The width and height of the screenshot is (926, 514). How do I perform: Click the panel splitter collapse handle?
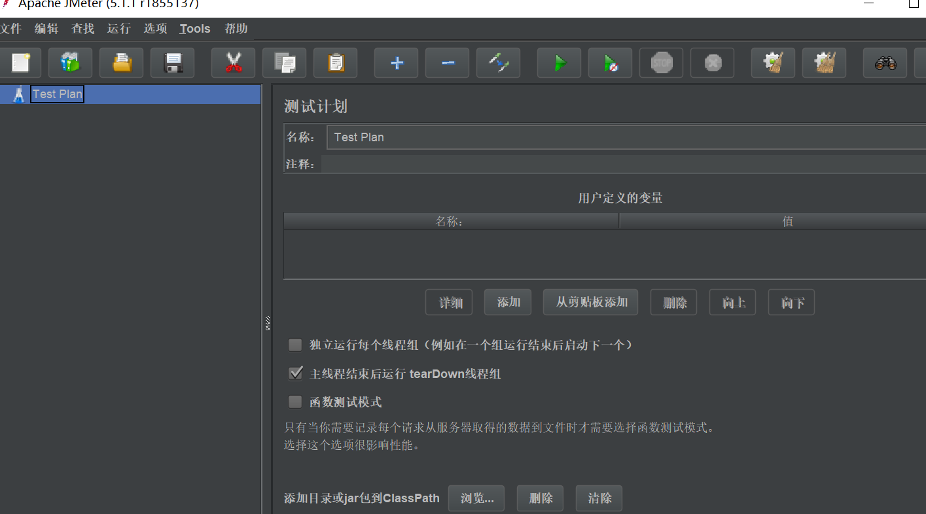[x=267, y=323]
